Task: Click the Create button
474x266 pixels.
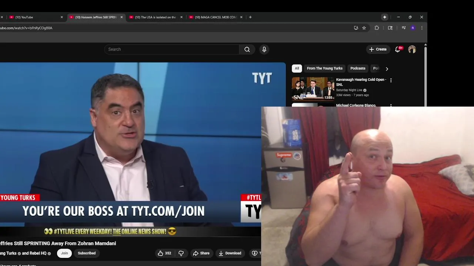Action: (x=378, y=50)
